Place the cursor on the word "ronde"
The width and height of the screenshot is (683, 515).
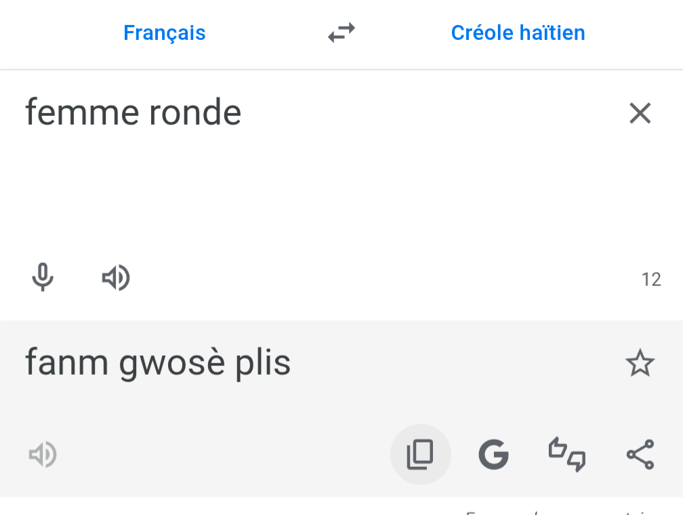[195, 113]
